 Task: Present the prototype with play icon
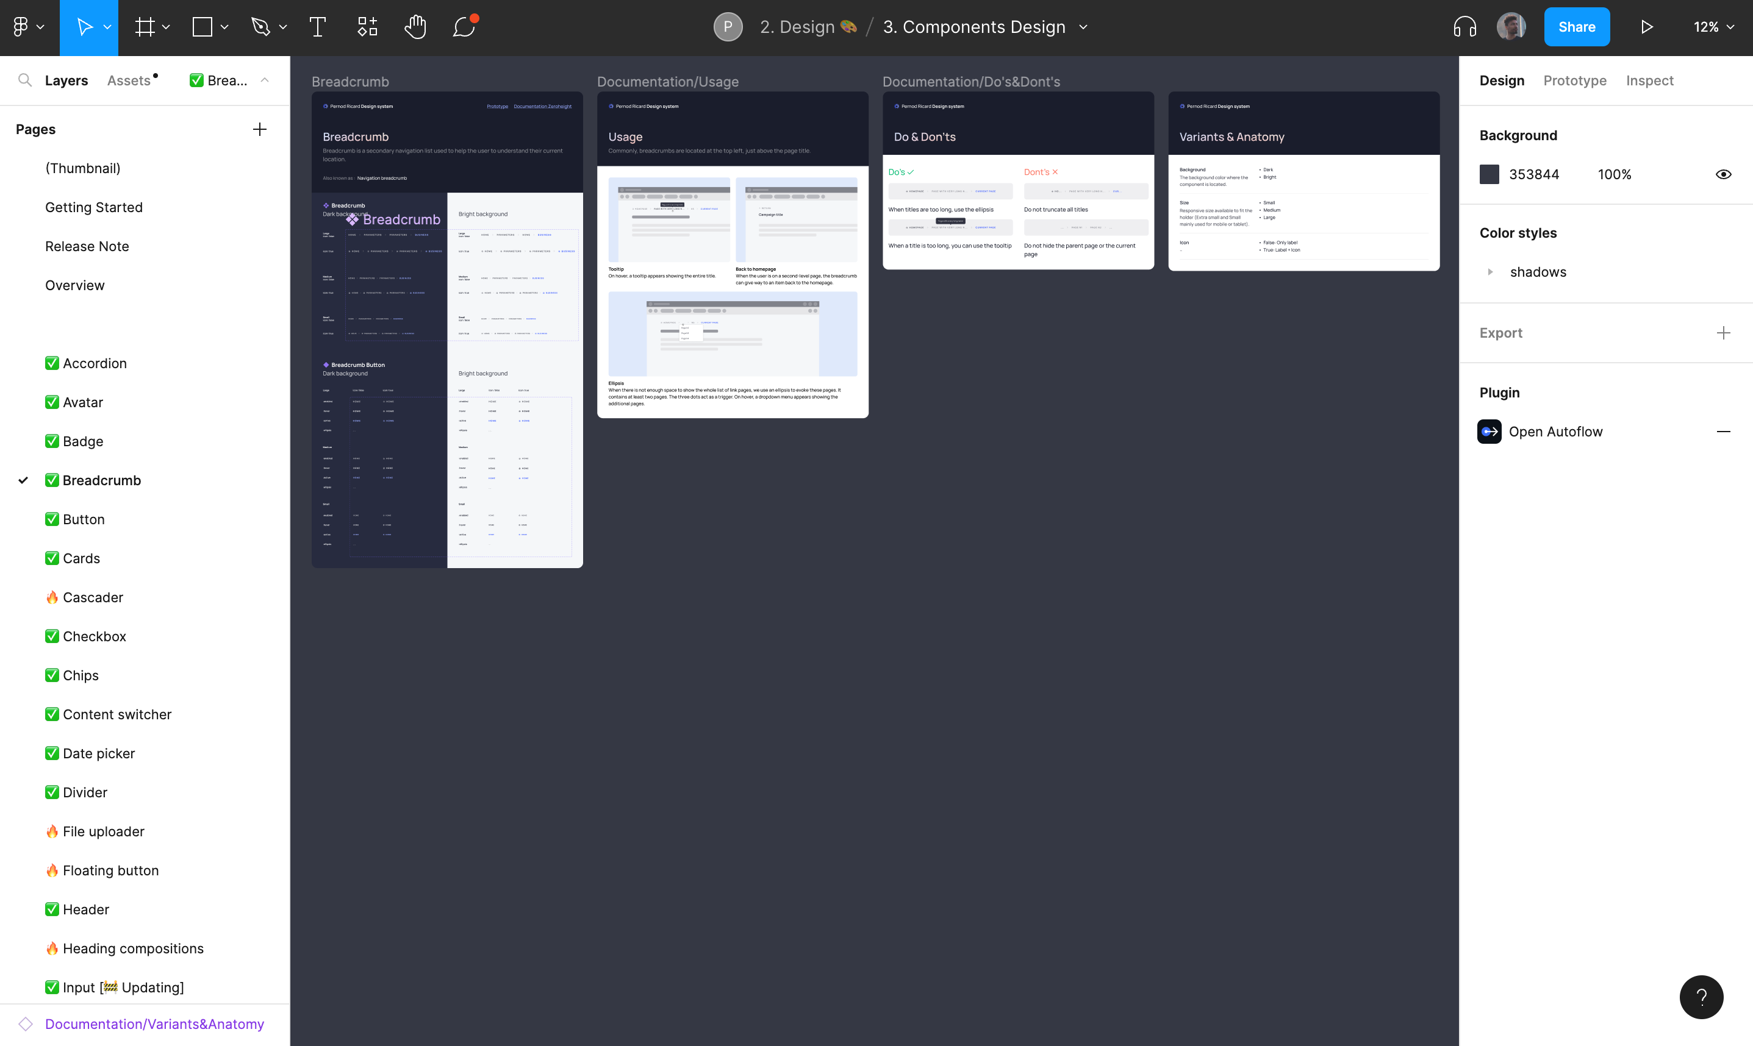[x=1646, y=27]
